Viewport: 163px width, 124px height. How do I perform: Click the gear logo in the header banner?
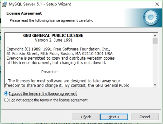(x=151, y=17)
